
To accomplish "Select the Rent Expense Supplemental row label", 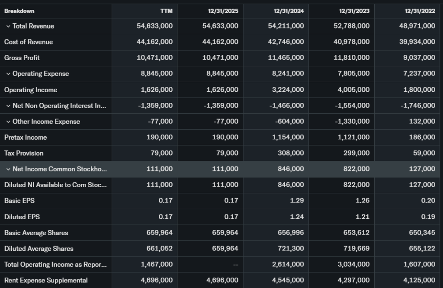I will (x=46, y=280).
